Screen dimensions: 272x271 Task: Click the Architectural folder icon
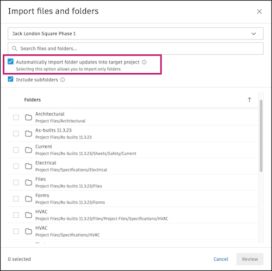[28, 117]
